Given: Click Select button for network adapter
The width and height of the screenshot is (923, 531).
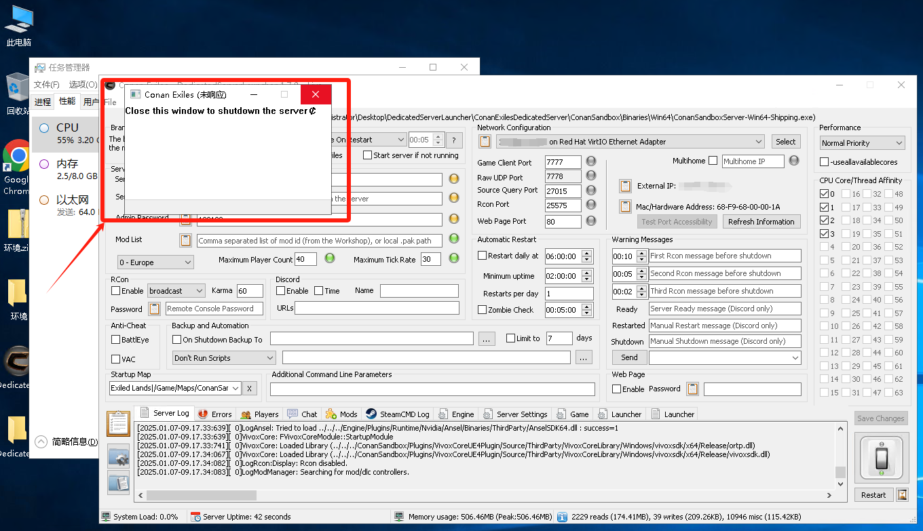Looking at the screenshot, I should (786, 142).
